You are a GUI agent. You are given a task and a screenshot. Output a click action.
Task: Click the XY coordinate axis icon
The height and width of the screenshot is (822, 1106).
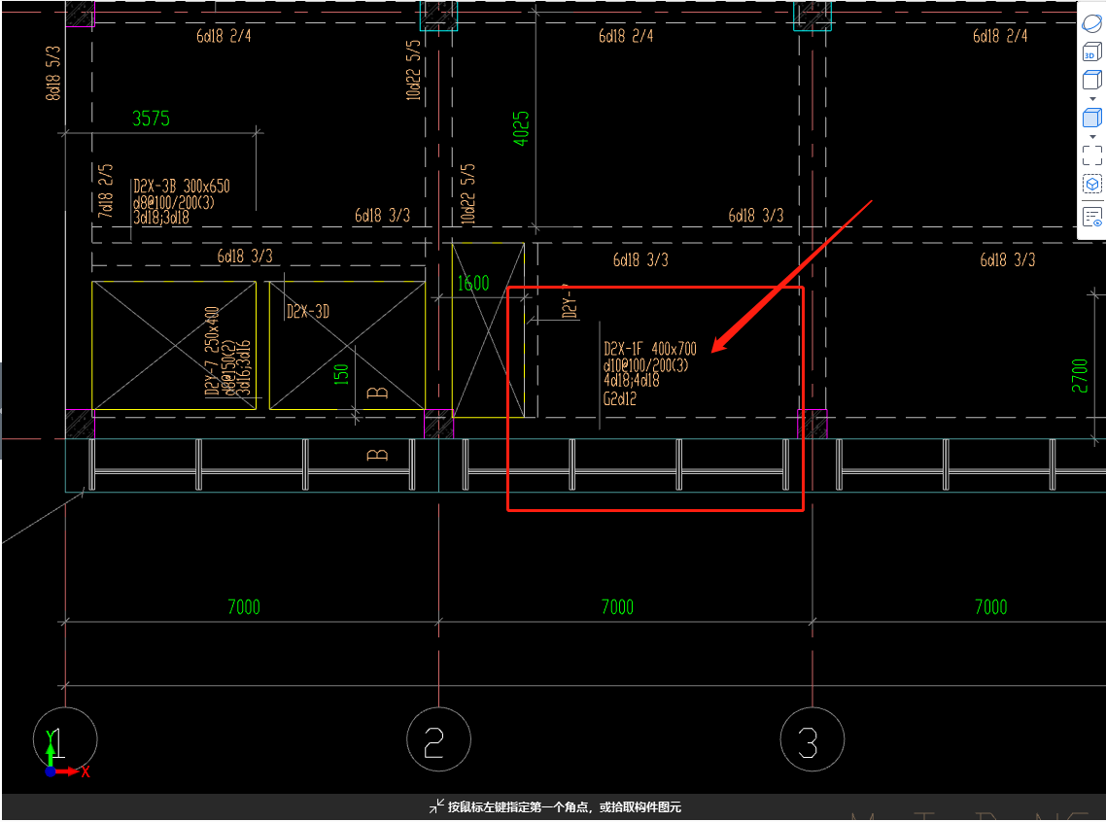[65, 755]
